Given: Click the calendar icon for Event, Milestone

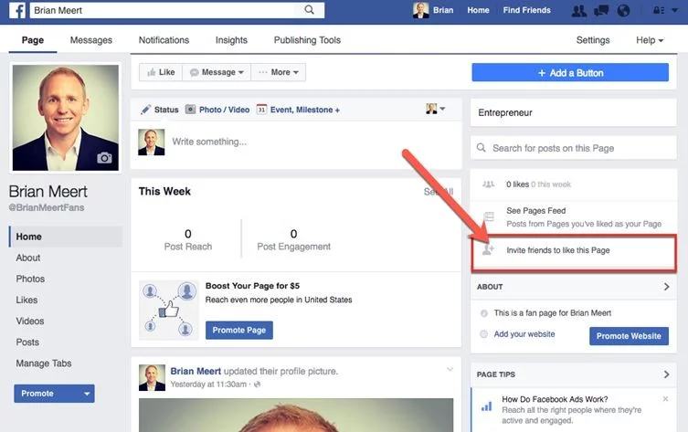Looking at the screenshot, I should pos(261,110).
